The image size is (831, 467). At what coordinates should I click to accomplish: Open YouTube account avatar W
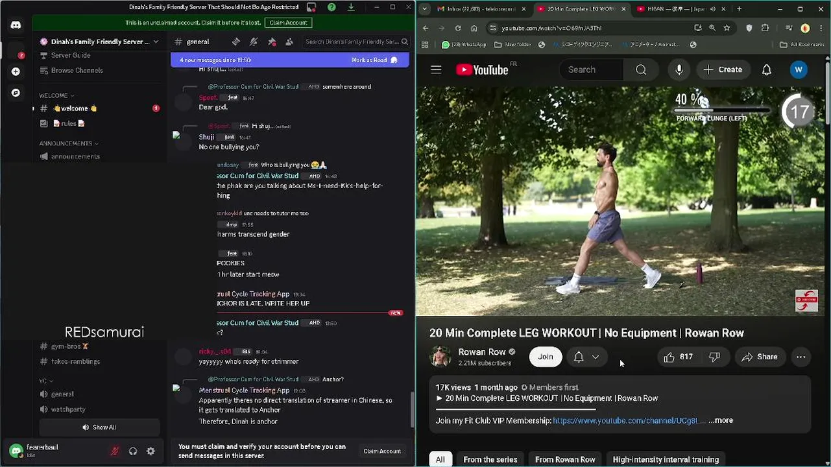pyautogui.click(x=799, y=69)
